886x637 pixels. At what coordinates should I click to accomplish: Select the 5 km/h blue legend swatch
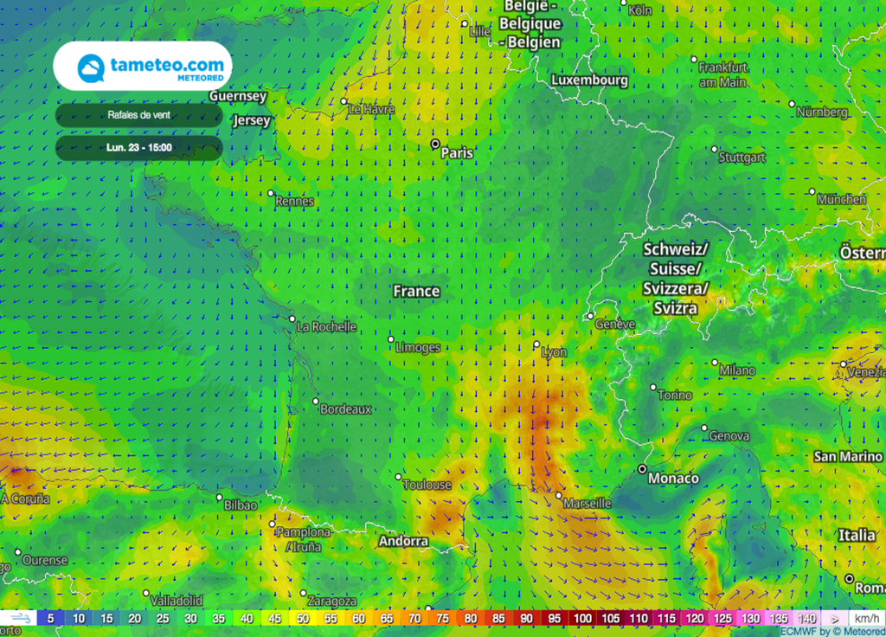[51, 618]
